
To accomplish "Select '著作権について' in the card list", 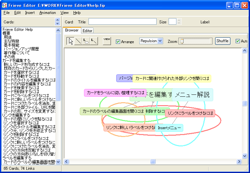I will pos(17,53).
